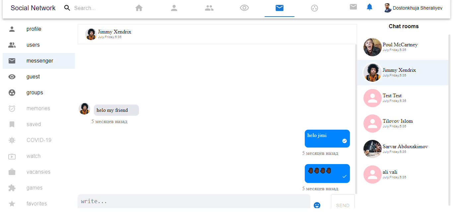Click the profile person icon in sidebar
This screenshot has height=217, width=453.
coord(12,29)
